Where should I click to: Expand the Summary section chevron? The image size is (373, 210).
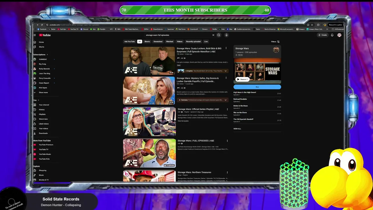pos(225,100)
